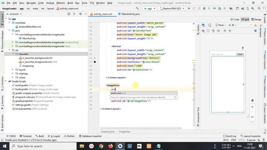267x150 pixels.
Task: Click the Collapse All icon in the Project panel
Action: click(x=74, y=14)
